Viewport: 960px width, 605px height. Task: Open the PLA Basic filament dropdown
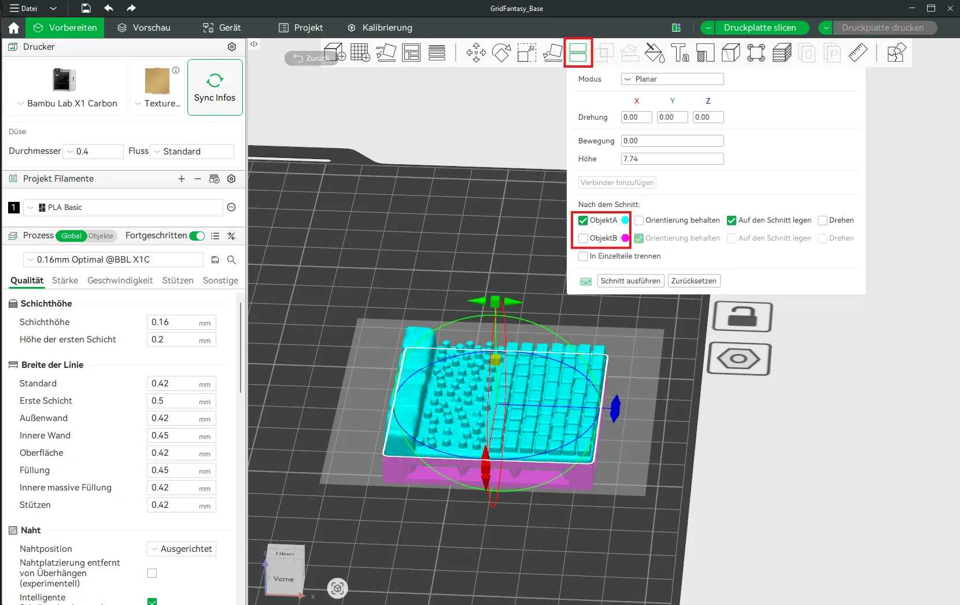point(123,208)
